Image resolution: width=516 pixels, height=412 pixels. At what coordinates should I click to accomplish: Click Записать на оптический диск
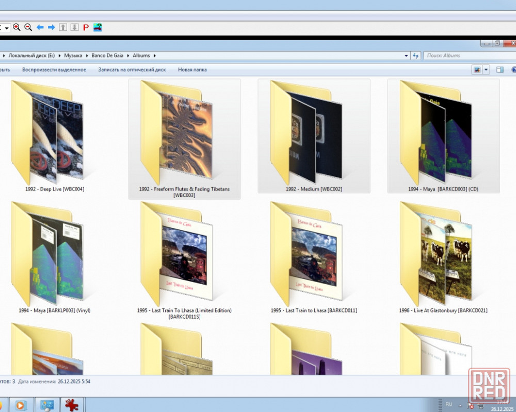point(132,70)
